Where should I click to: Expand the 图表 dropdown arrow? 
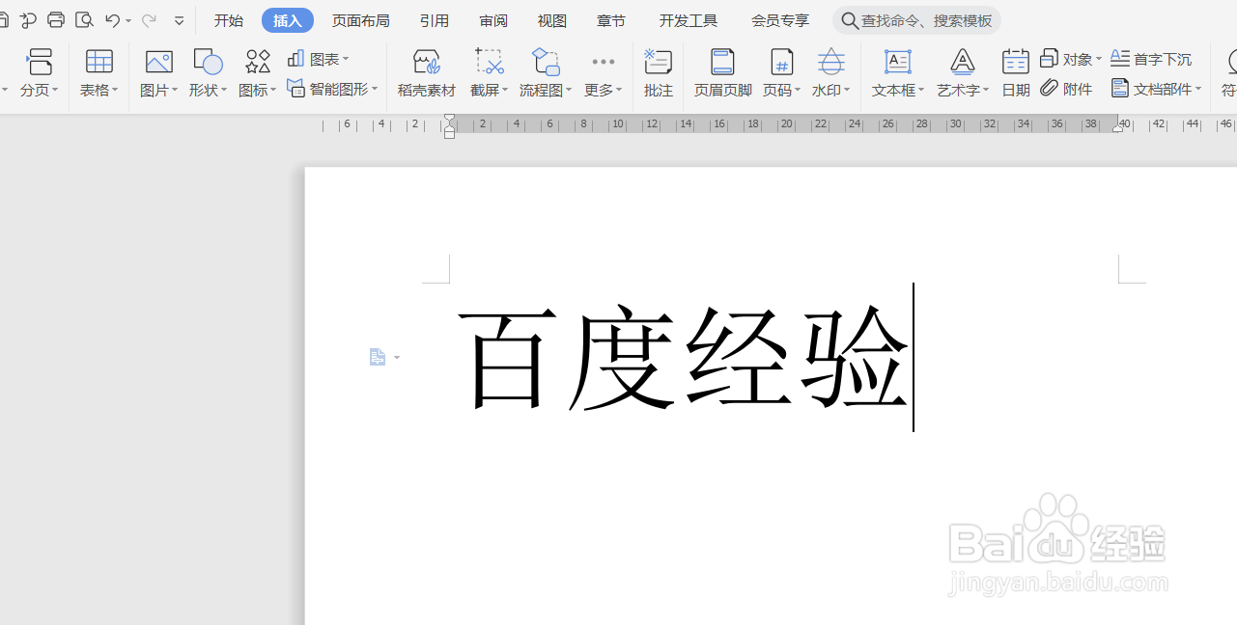[346, 60]
